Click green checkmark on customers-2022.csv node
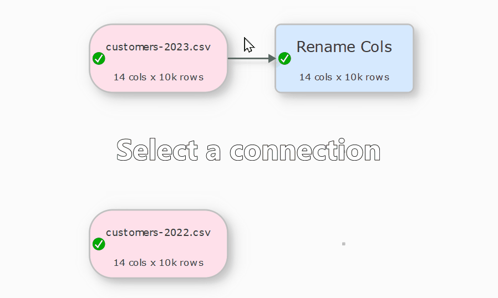The height and width of the screenshot is (298, 498). [x=99, y=244]
